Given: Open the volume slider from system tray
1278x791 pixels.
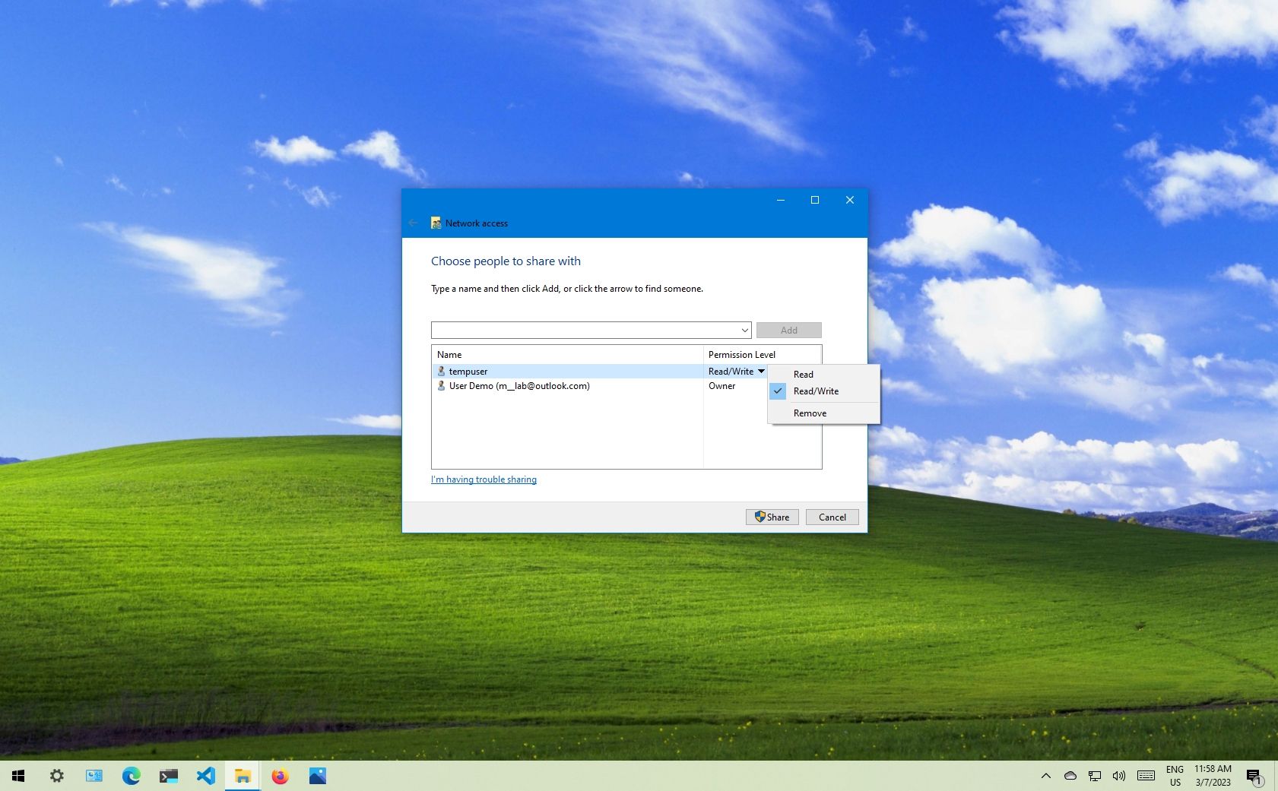Looking at the screenshot, I should point(1119,776).
